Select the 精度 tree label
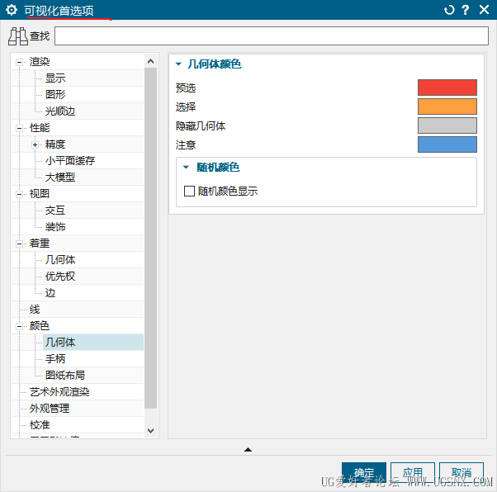Image resolution: width=497 pixels, height=492 pixels. tap(55, 144)
